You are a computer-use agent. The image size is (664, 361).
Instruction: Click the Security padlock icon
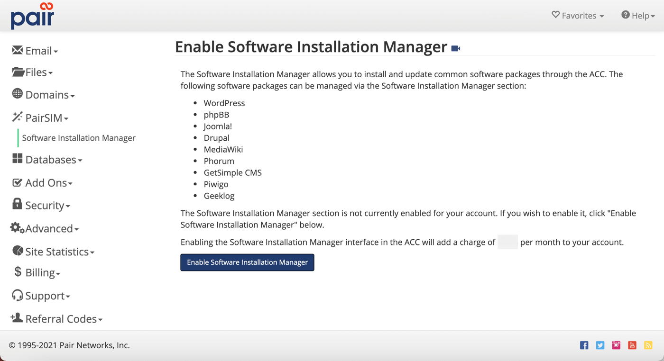pyautogui.click(x=17, y=204)
